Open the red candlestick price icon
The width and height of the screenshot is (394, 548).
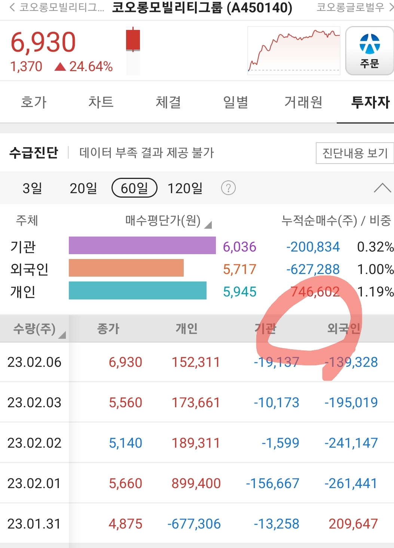point(133,39)
